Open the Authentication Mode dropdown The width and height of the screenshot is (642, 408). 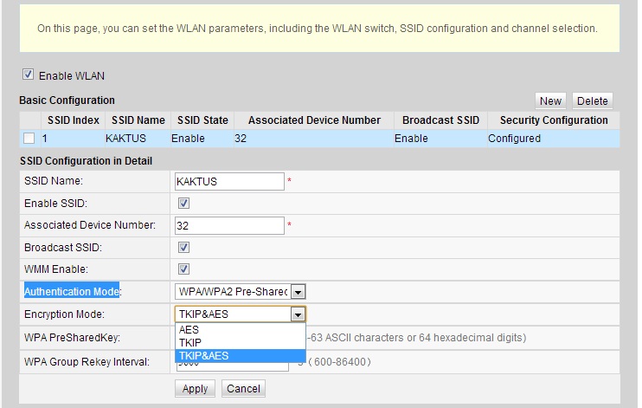(x=297, y=292)
